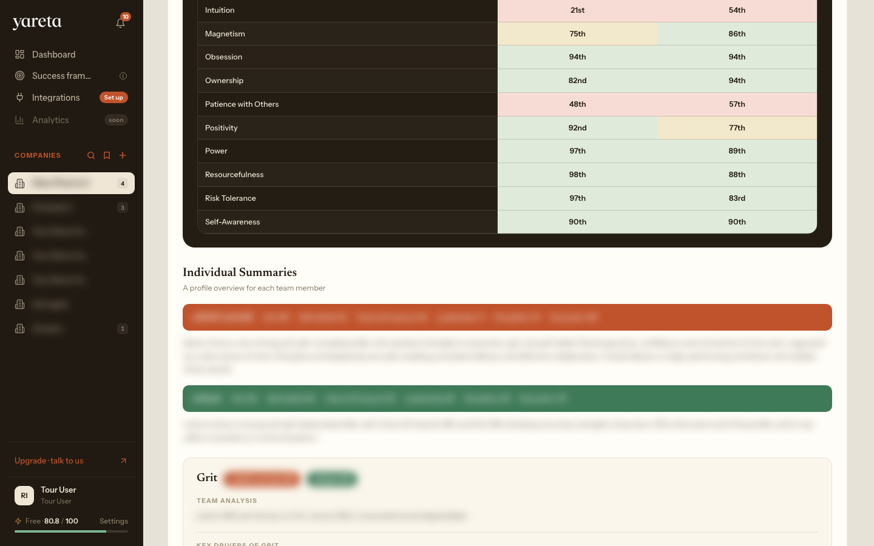Select the company with the 3 badge

coord(71,207)
